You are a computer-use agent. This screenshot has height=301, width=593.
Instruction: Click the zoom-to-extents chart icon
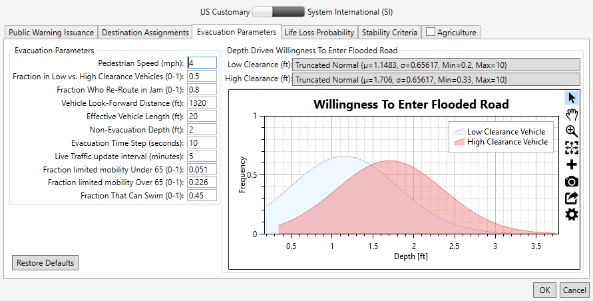(x=572, y=148)
